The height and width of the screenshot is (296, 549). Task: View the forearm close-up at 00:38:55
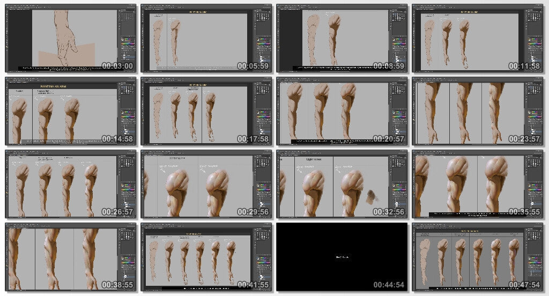click(x=71, y=257)
